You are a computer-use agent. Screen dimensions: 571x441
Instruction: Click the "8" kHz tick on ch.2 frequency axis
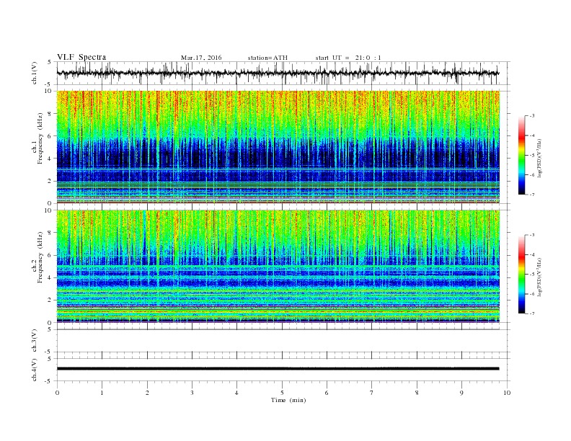pos(50,233)
